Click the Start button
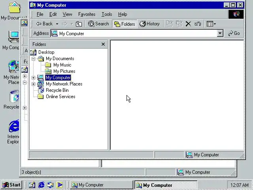This screenshot has width=253, height=190. point(11,185)
